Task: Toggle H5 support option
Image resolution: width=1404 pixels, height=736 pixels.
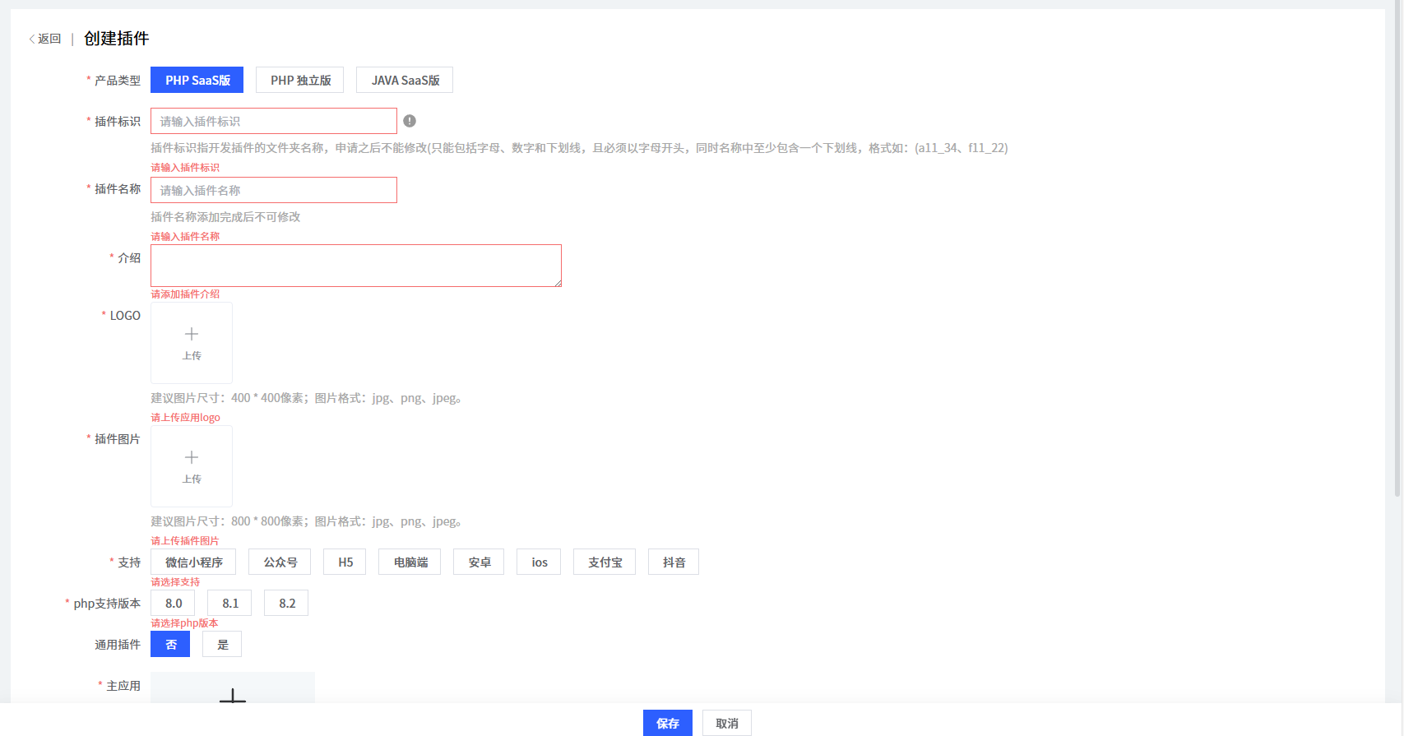Action: tap(345, 562)
